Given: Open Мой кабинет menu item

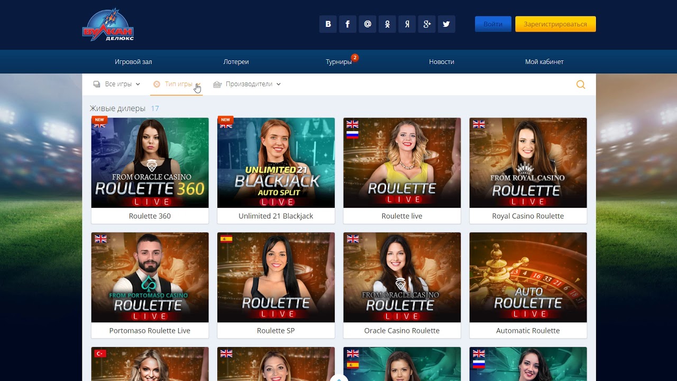Looking at the screenshot, I should (544, 62).
